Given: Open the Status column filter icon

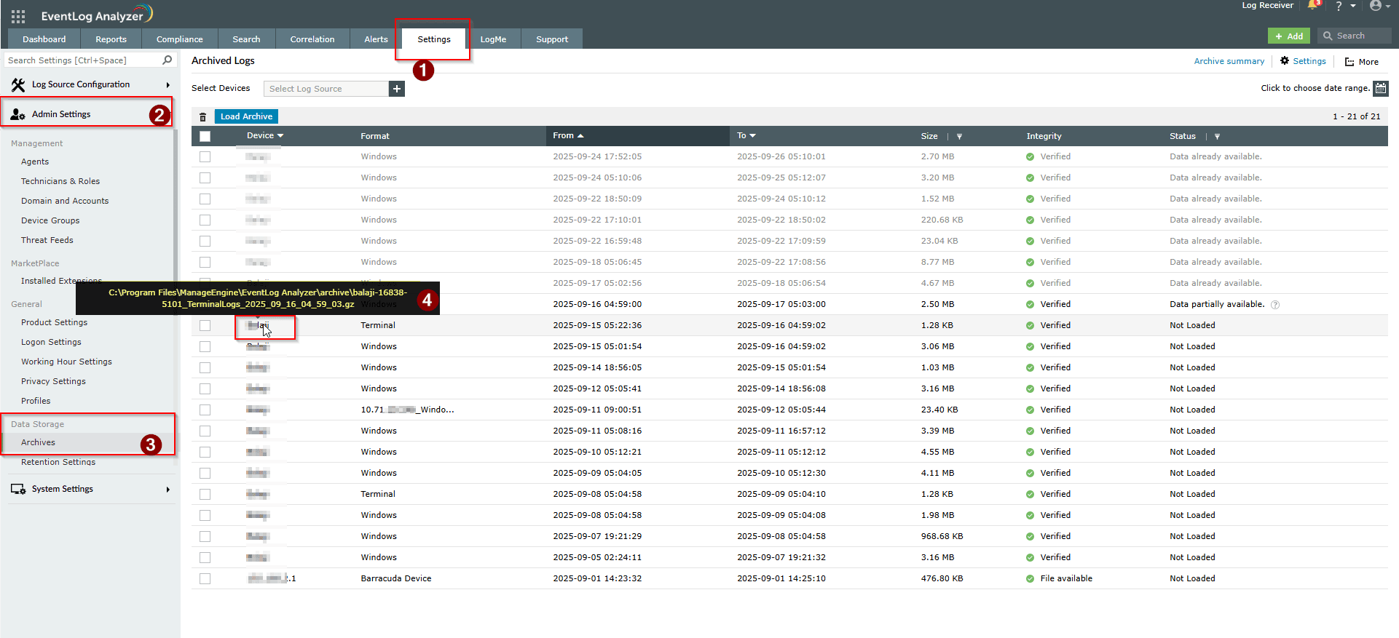Looking at the screenshot, I should pos(1217,137).
